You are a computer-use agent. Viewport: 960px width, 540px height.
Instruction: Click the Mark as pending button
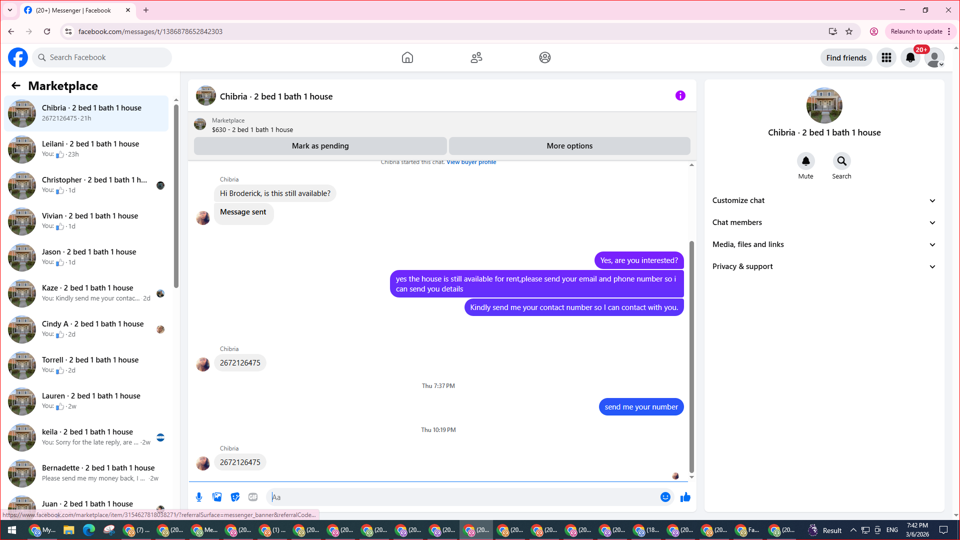(x=320, y=146)
